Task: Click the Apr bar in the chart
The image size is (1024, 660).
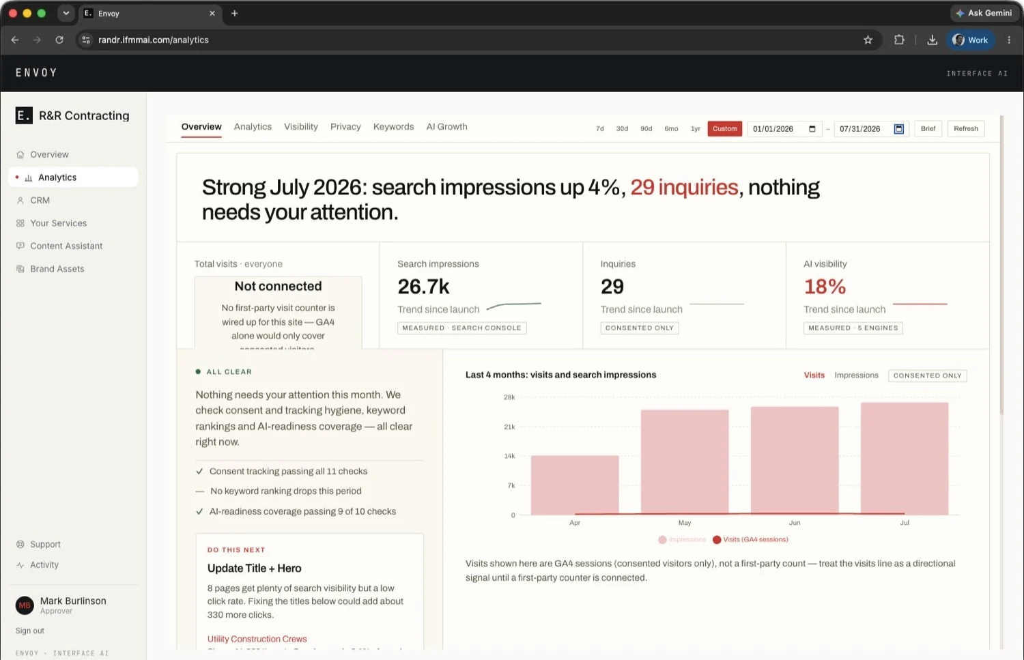Action: tap(575, 485)
